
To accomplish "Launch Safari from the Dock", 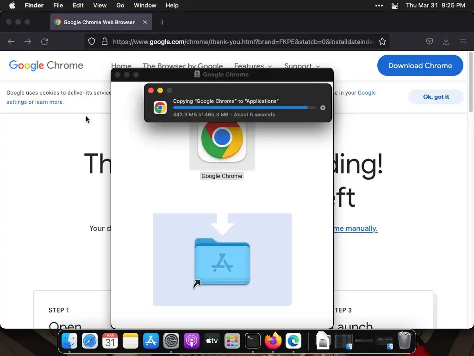I will click(90, 341).
